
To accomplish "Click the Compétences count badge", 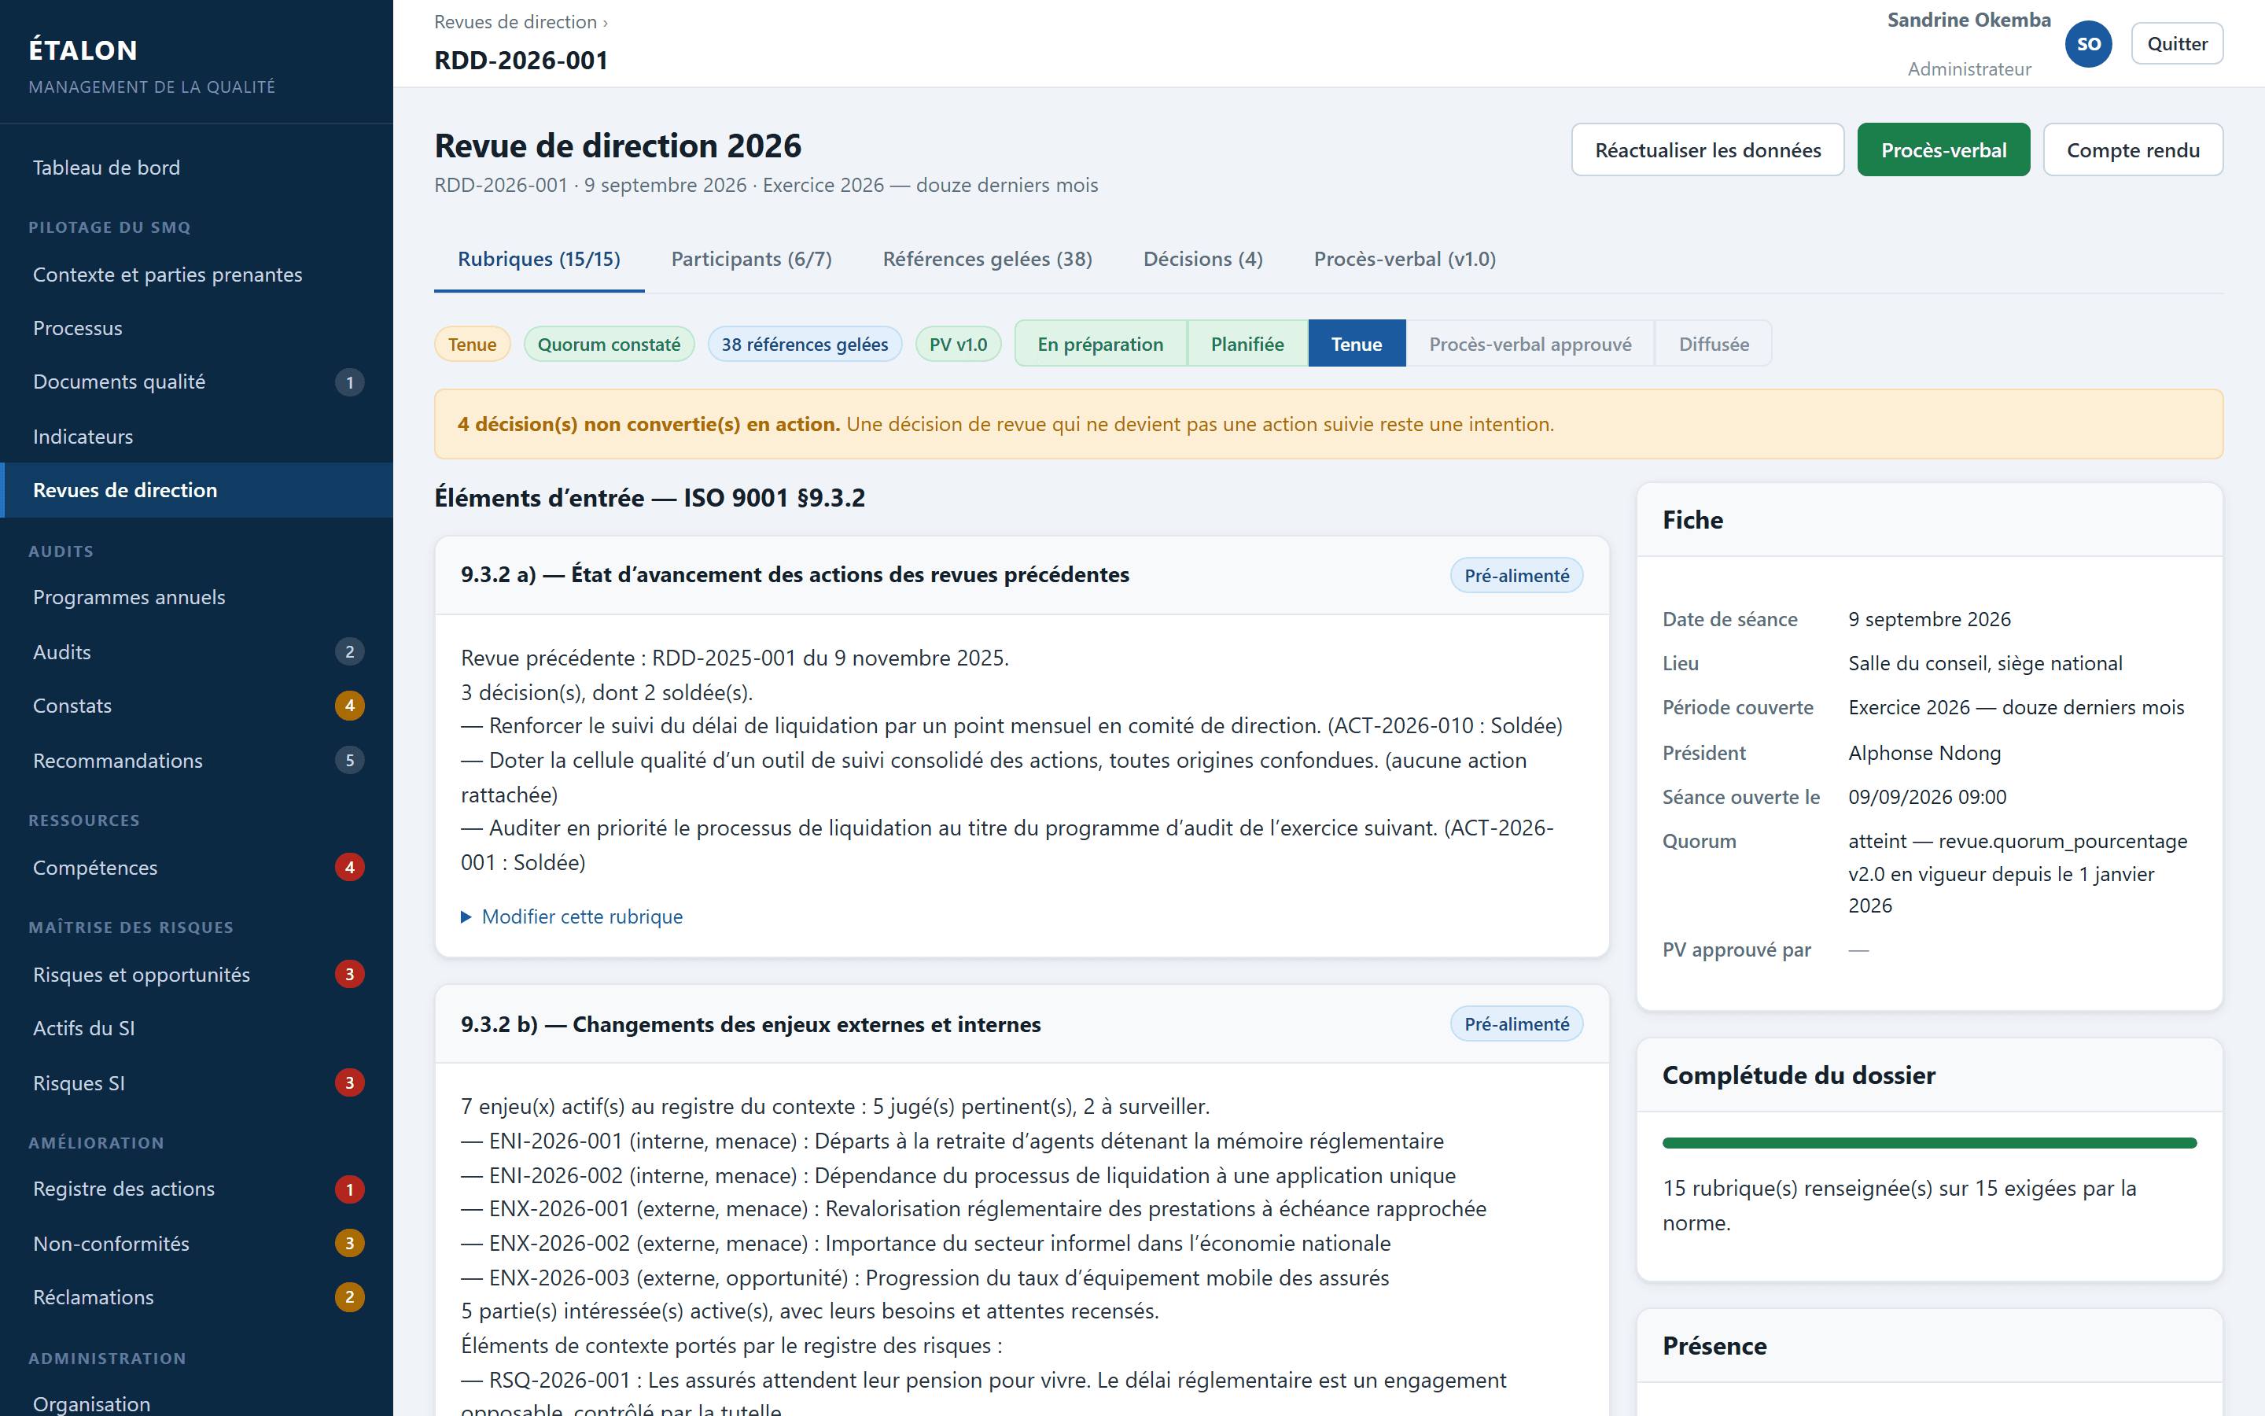I will point(349,867).
